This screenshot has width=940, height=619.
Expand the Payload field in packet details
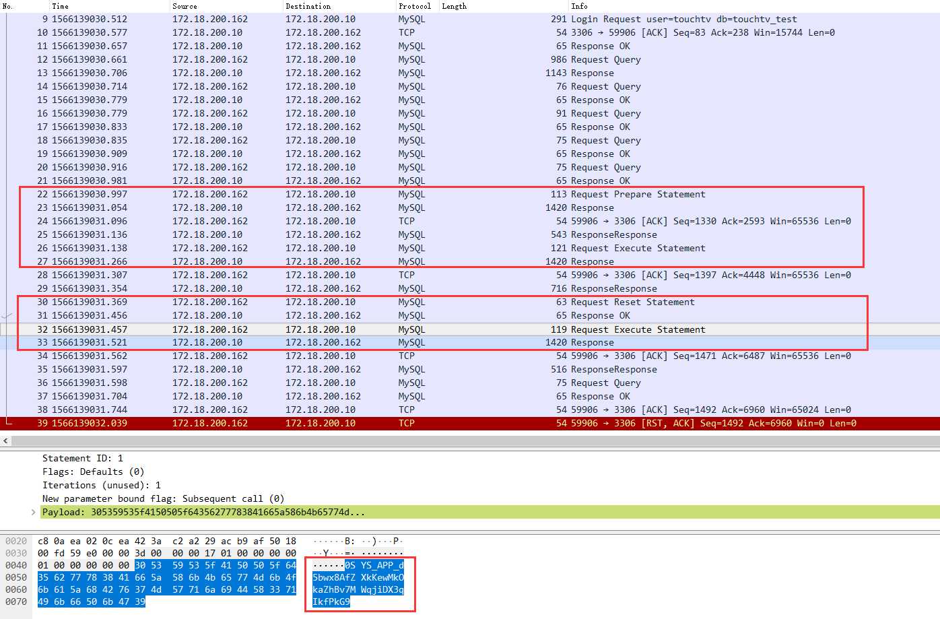tap(34, 513)
